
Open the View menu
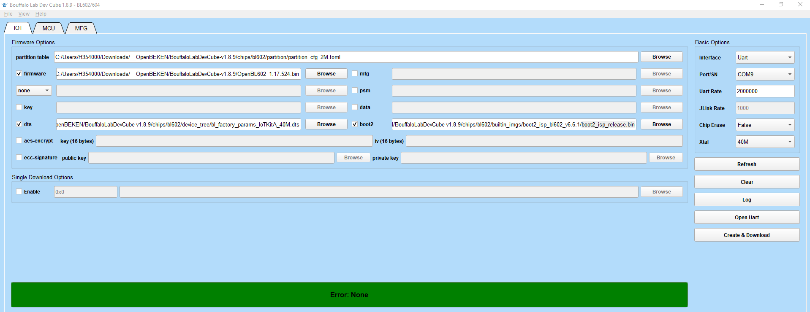24,14
